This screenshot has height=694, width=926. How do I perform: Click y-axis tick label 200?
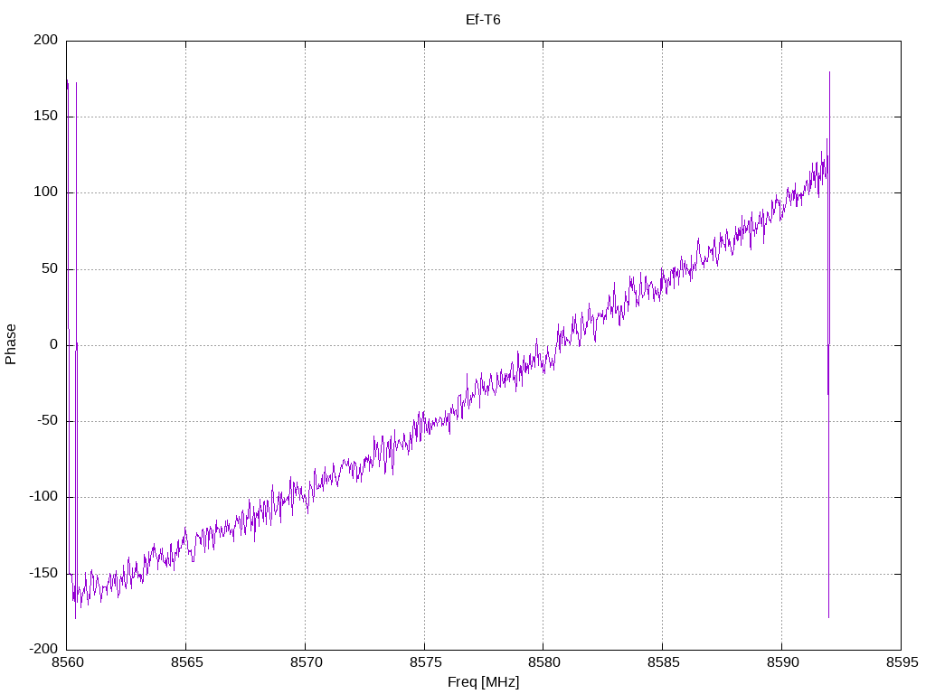(46, 40)
